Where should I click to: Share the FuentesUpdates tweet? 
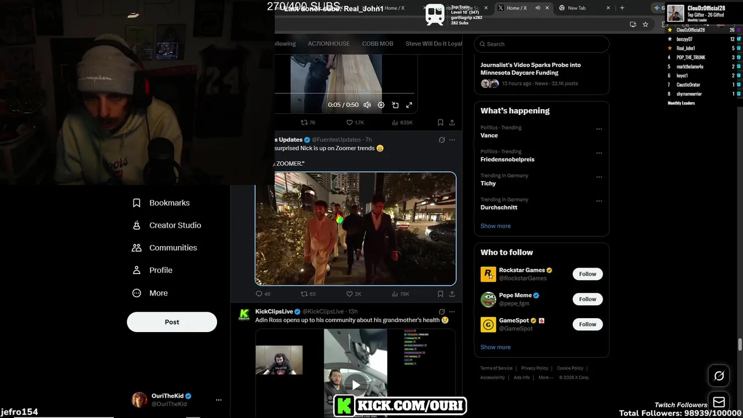tap(452, 294)
